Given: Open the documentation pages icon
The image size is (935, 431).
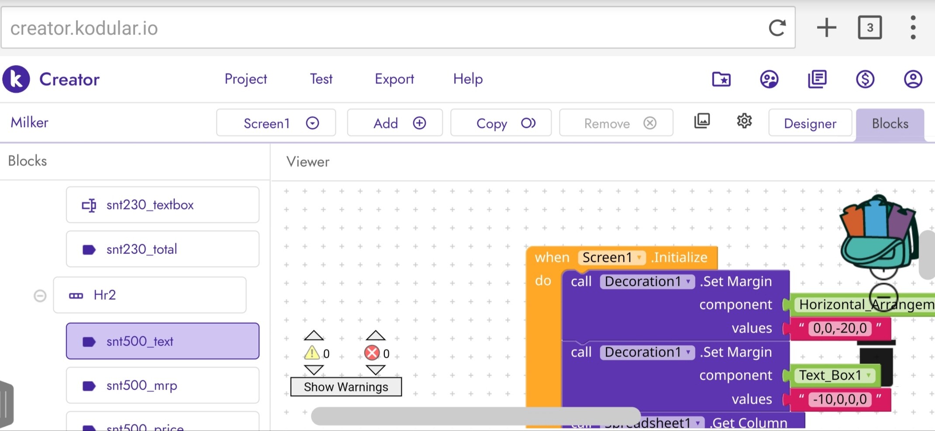Looking at the screenshot, I should (817, 79).
